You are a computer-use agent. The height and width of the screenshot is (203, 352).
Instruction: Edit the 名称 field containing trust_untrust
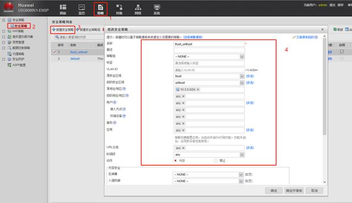(209, 44)
